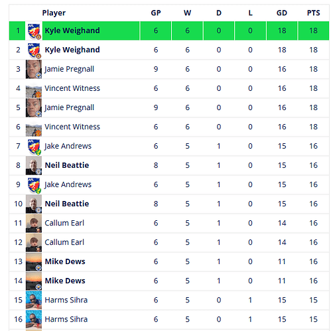Open Harms Sihra's name link in row 16

click(x=66, y=319)
